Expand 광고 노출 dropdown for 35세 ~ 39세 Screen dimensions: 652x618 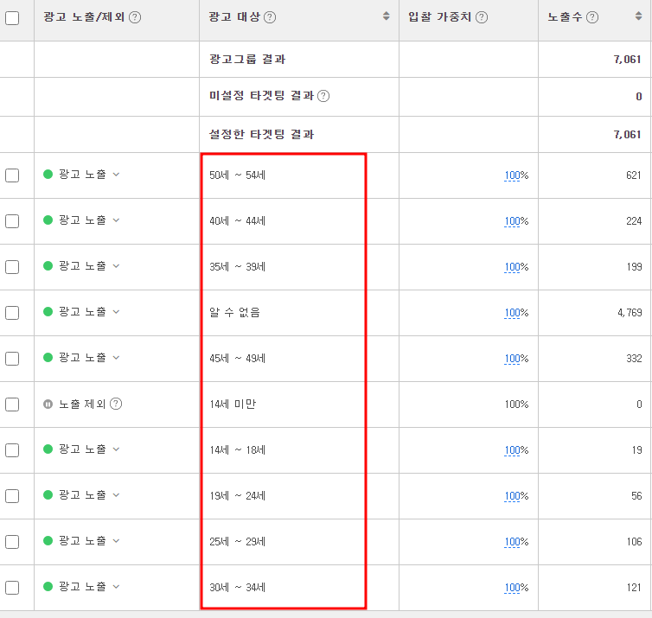point(117,266)
